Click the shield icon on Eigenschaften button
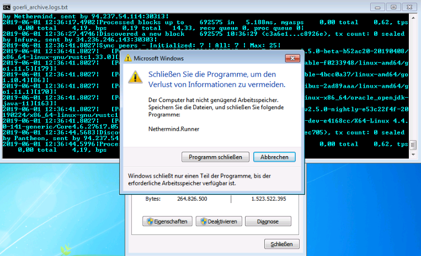The image size is (421, 256). pyautogui.click(x=150, y=221)
